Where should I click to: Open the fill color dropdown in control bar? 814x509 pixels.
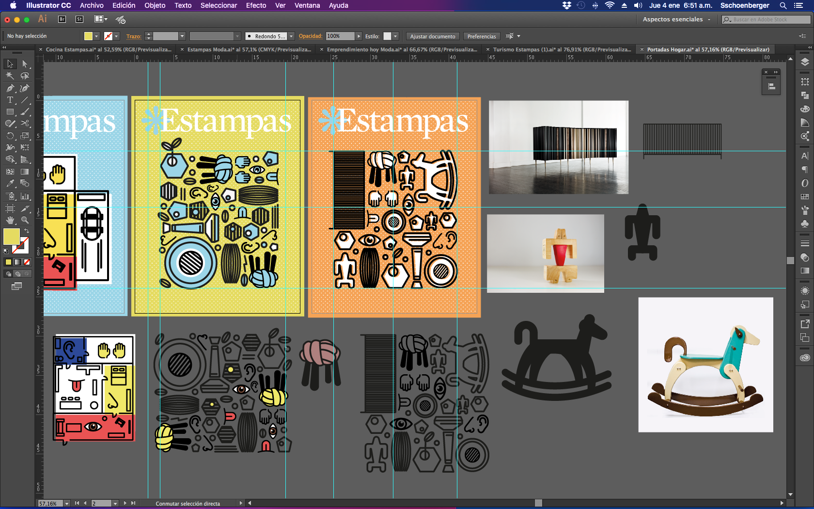click(96, 36)
